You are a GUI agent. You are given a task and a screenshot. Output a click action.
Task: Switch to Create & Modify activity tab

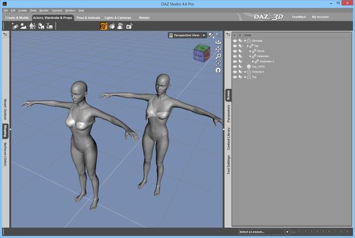click(x=17, y=18)
